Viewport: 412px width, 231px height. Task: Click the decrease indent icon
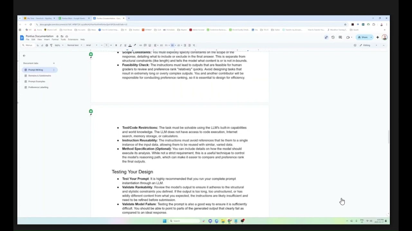(x=185, y=45)
